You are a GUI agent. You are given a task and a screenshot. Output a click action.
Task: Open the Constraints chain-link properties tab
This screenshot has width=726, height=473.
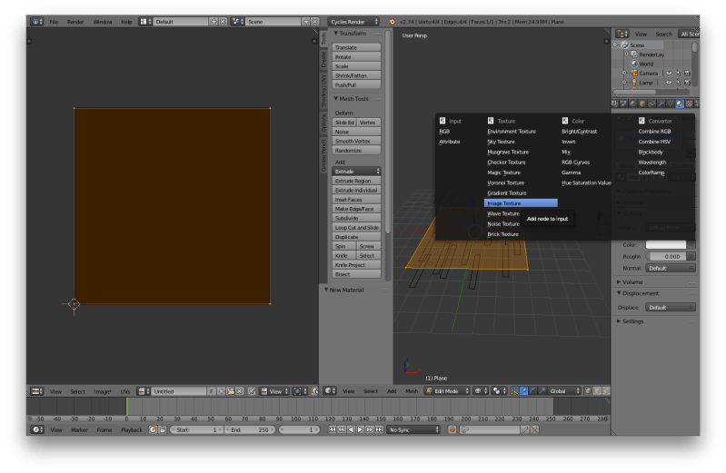[x=651, y=103]
